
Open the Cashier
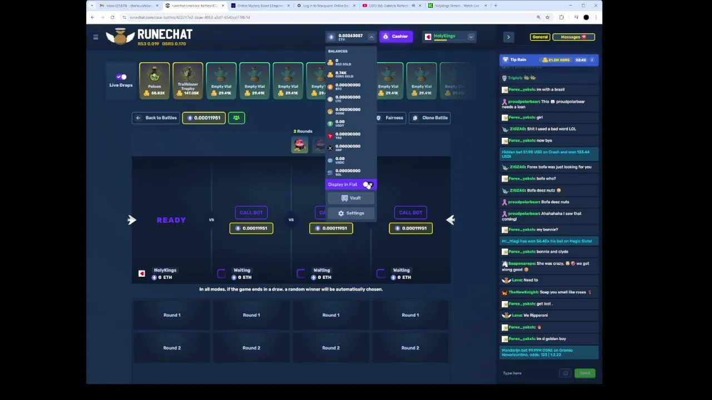395,37
